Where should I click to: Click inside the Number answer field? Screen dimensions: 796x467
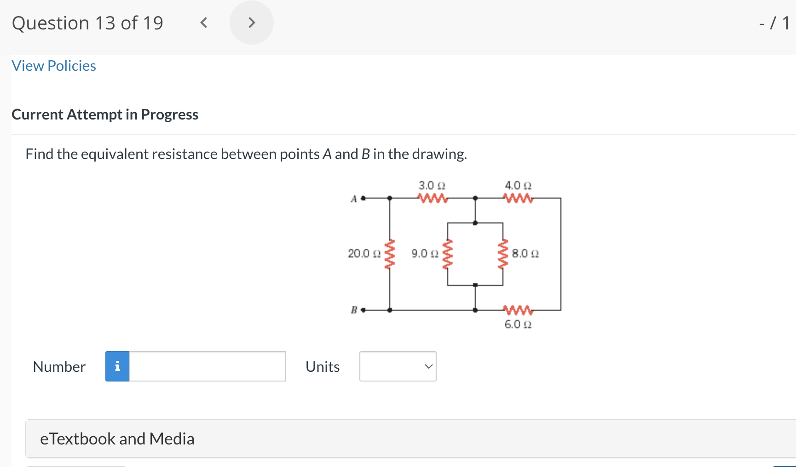pyautogui.click(x=207, y=366)
